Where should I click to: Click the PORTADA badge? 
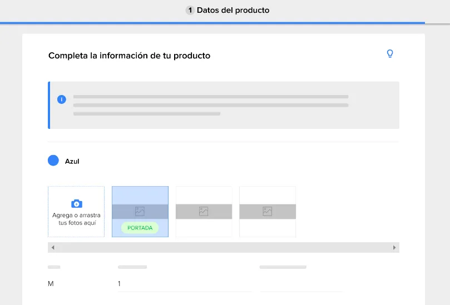point(140,228)
